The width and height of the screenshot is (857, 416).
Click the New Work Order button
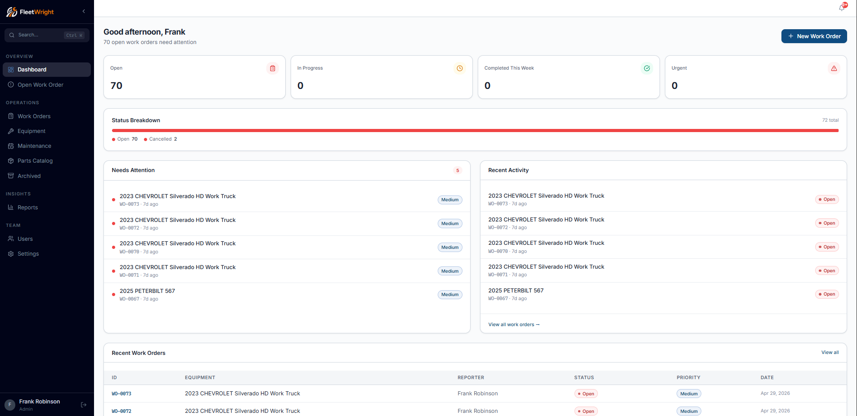pyautogui.click(x=814, y=36)
